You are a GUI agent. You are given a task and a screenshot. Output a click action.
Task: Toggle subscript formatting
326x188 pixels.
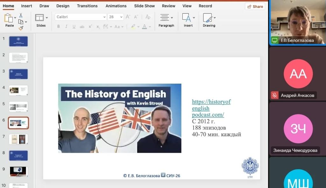(98, 27)
